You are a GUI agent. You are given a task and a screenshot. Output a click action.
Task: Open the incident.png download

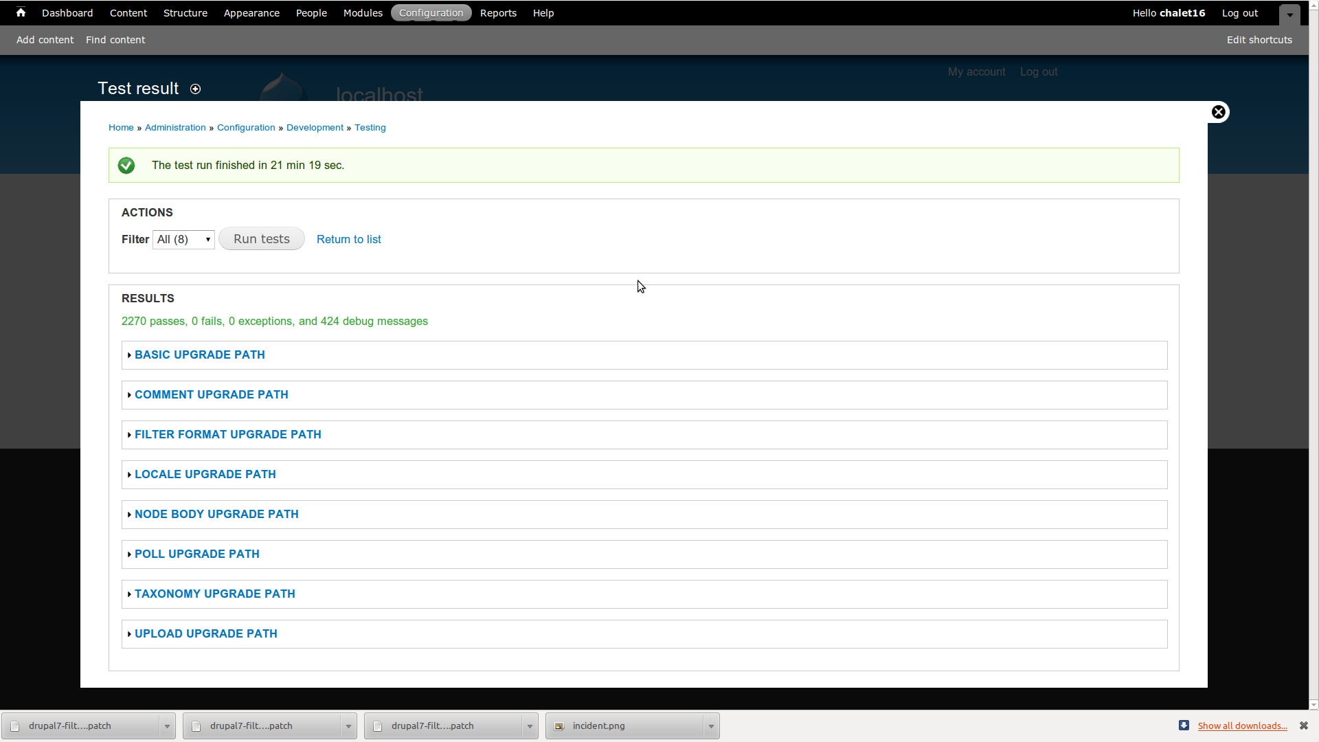pos(598,726)
